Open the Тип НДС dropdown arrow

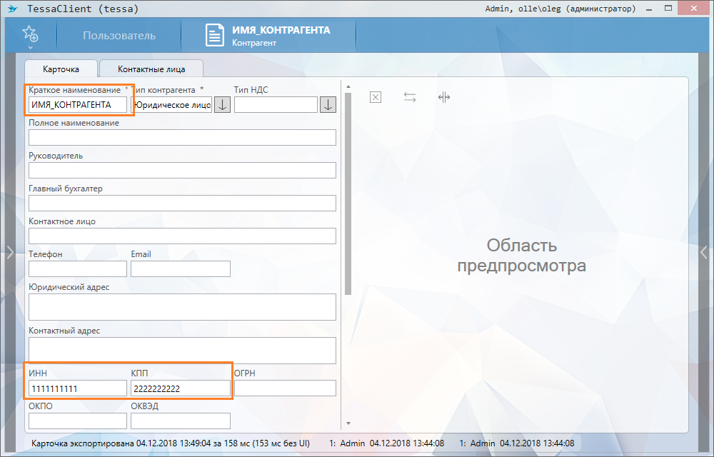pos(328,105)
